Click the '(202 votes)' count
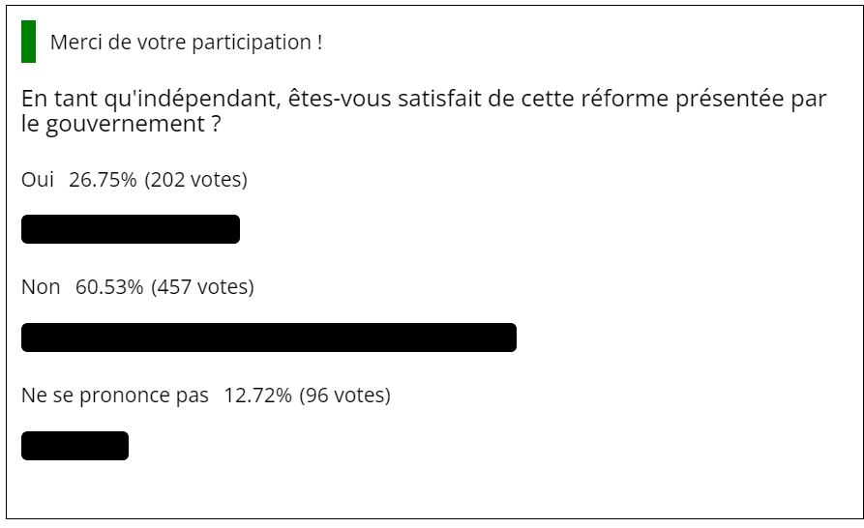Image resolution: width=864 pixels, height=528 pixels. coord(195,180)
